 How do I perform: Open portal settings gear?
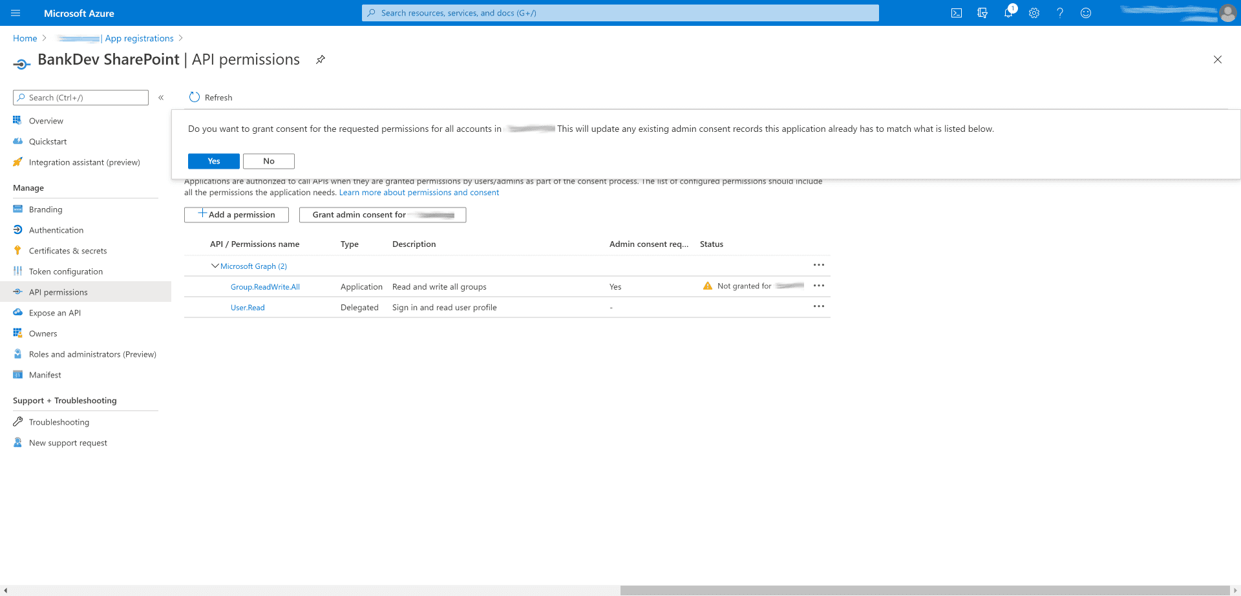pos(1034,13)
